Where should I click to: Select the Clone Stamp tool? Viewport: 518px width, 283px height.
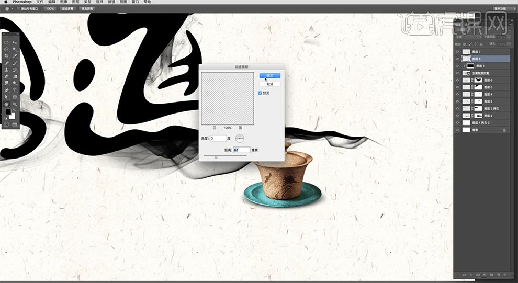(7, 70)
